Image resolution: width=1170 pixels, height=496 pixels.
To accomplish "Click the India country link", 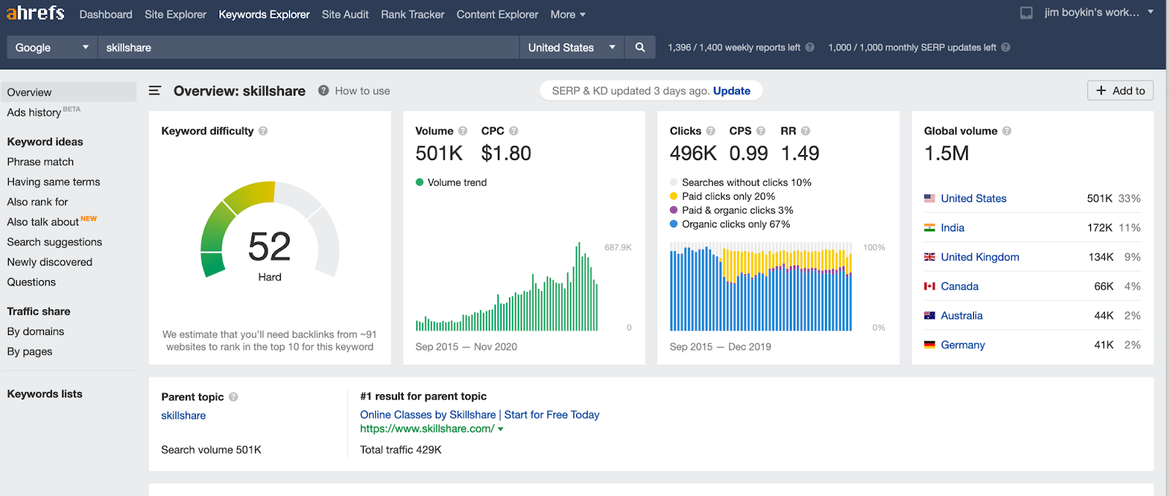I will (x=952, y=228).
